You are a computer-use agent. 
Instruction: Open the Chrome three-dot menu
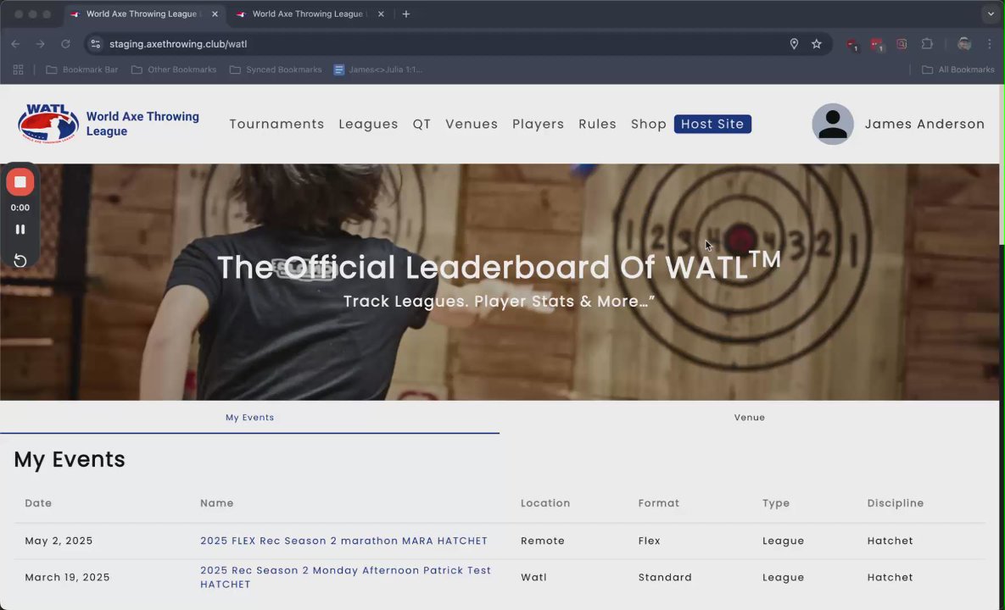(x=990, y=44)
